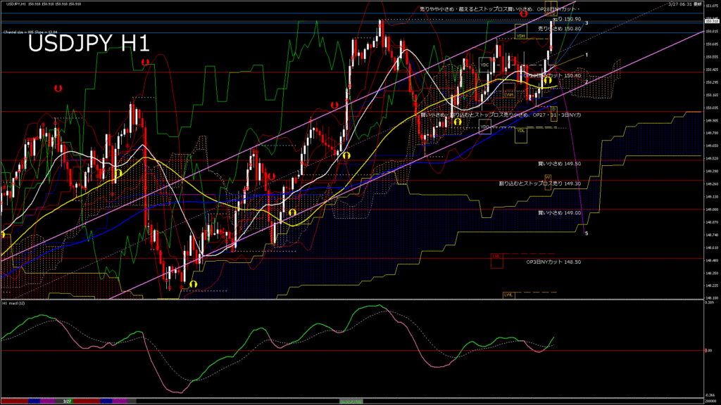Click the 買い小さめ 149.50 level label
The height and width of the screenshot is (405, 721).
coord(560,163)
